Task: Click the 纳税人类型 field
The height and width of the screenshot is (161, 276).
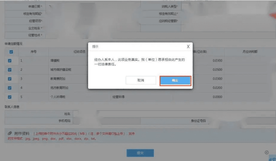Action: coord(228,6)
